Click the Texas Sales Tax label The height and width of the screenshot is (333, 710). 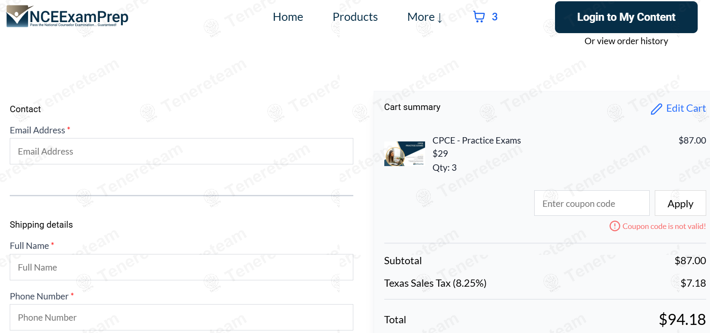click(435, 283)
